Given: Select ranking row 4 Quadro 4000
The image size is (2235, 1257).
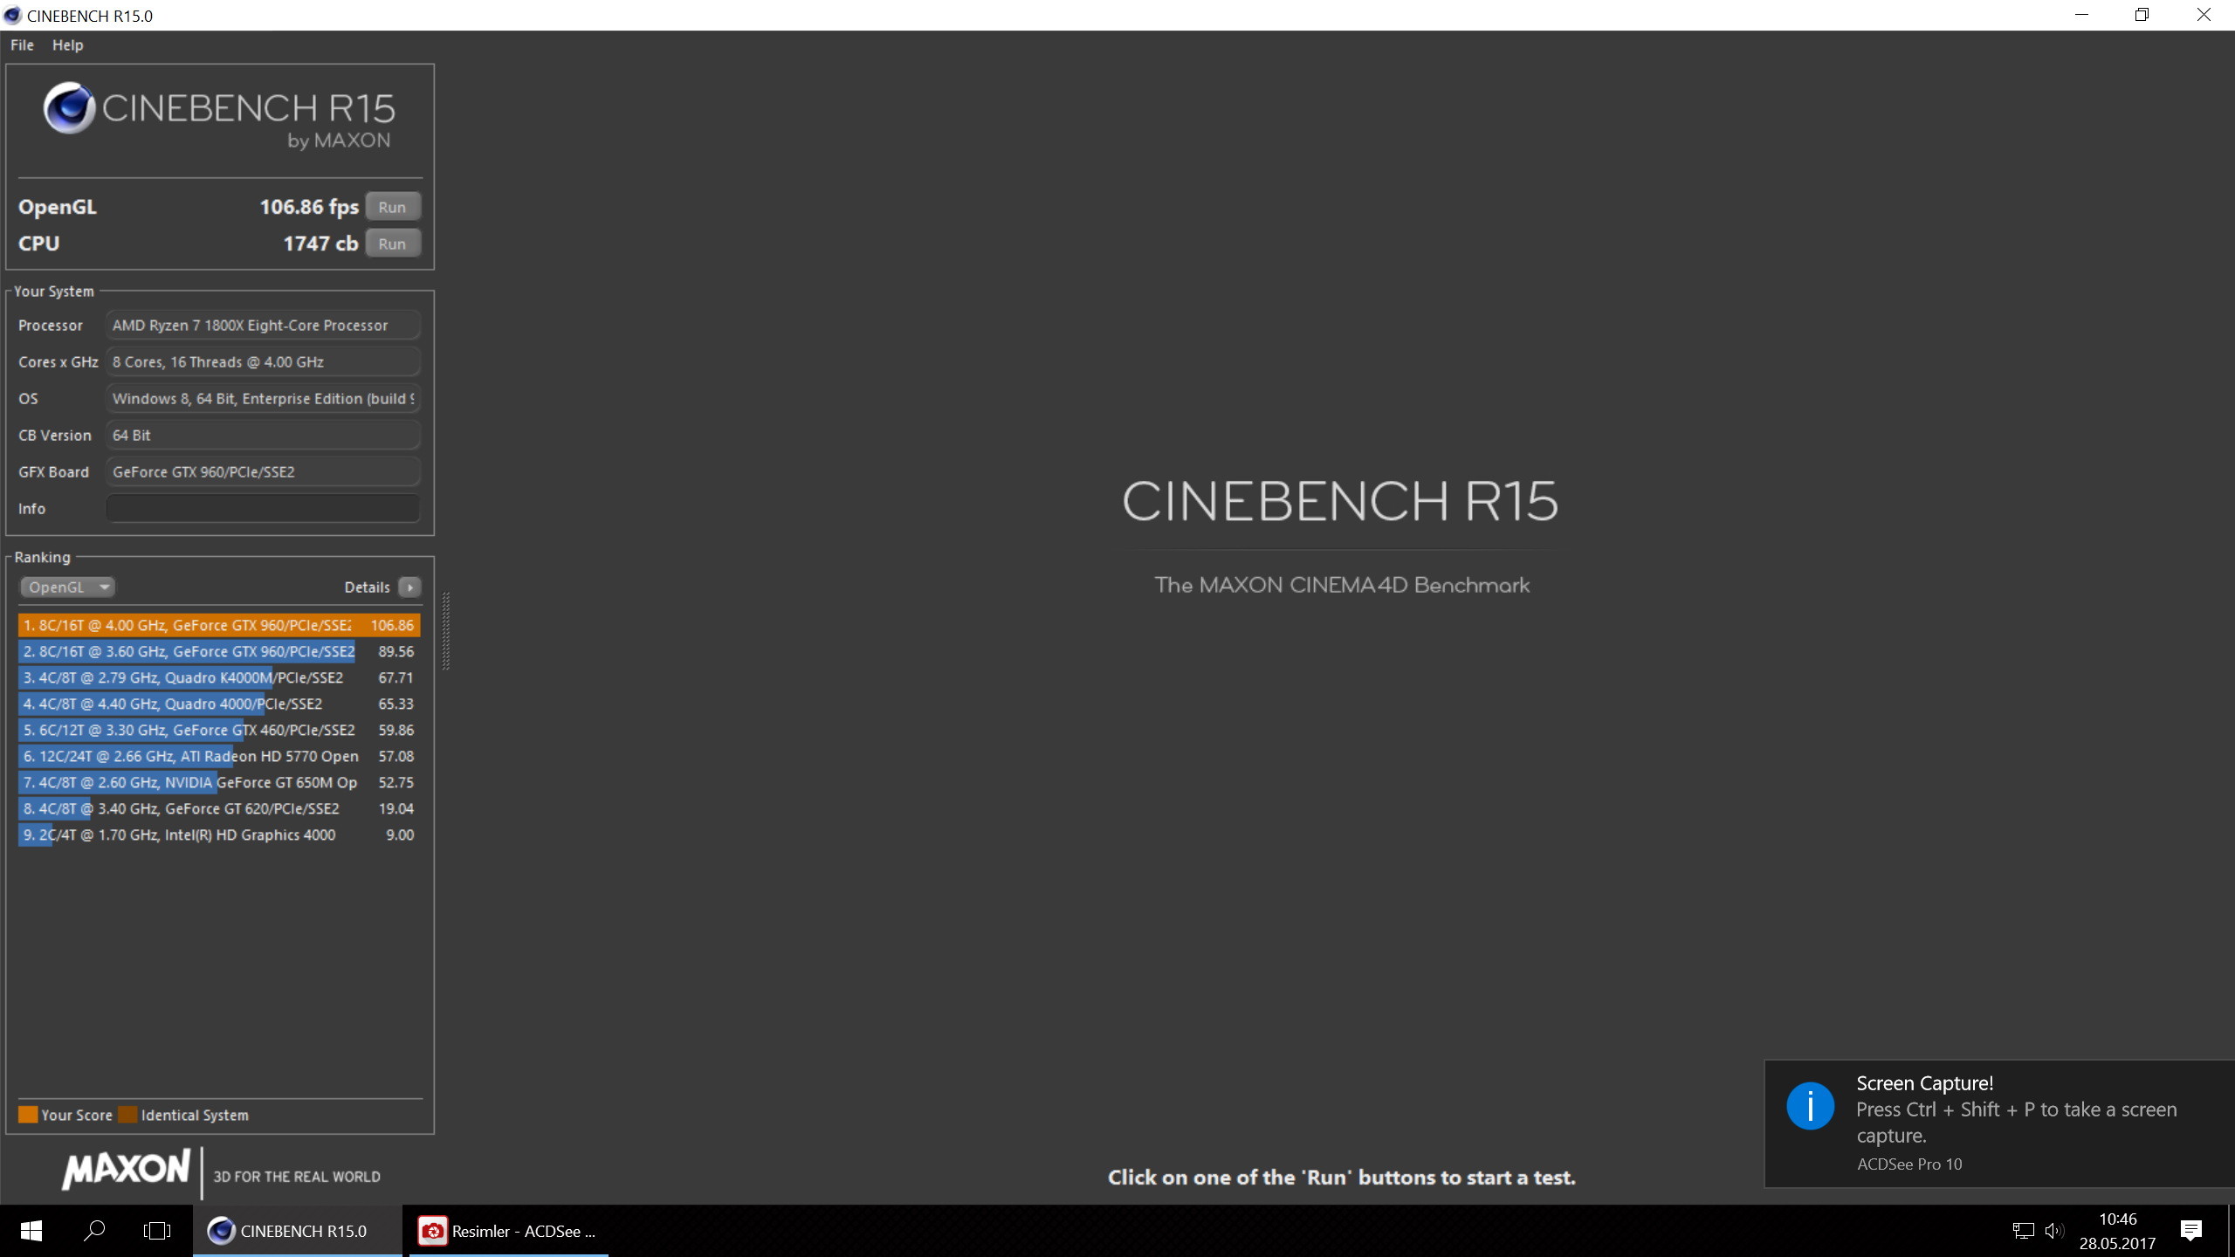Looking at the screenshot, I should pyautogui.click(x=219, y=704).
